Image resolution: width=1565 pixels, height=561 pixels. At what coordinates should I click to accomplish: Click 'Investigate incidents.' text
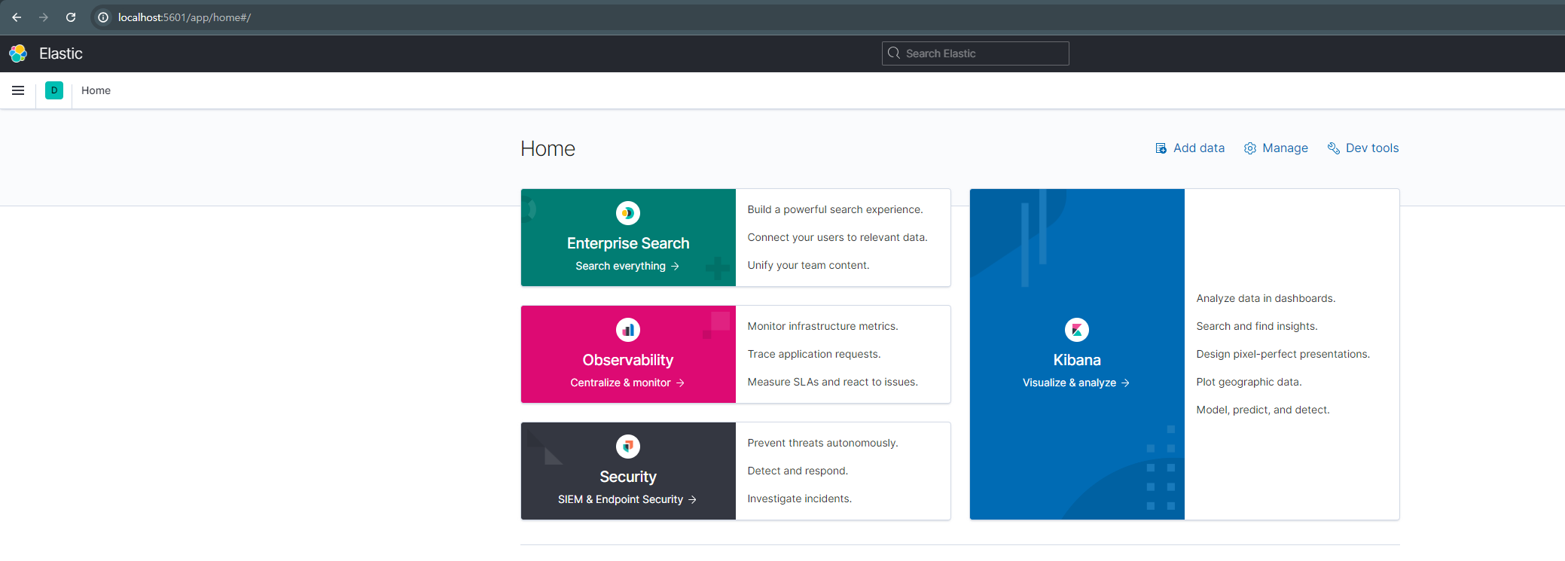(x=799, y=498)
